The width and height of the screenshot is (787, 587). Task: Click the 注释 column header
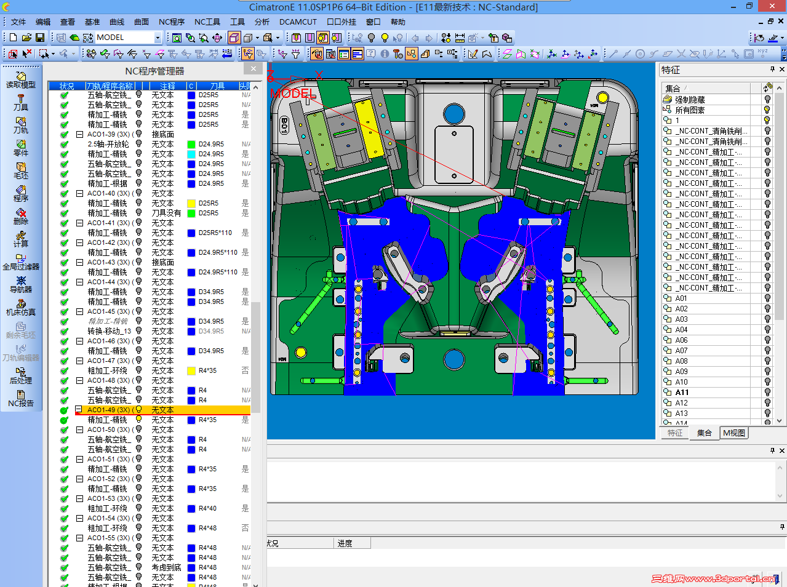pos(167,86)
